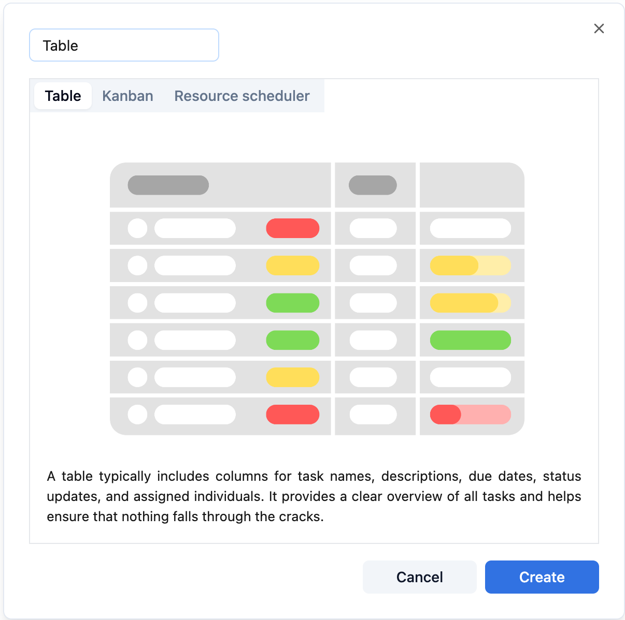Close the dialog with the X icon
The width and height of the screenshot is (625, 620).
[599, 29]
